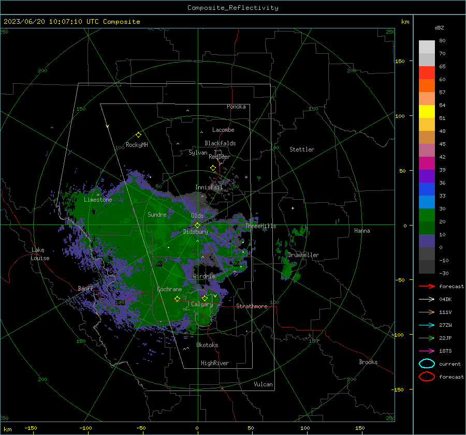Select the dark orange 60–57 dBZ swatch
The width and height of the screenshot is (466, 435).
[427, 86]
